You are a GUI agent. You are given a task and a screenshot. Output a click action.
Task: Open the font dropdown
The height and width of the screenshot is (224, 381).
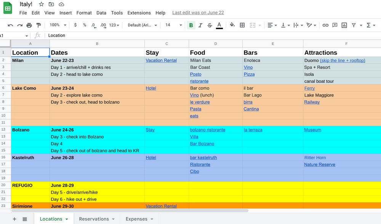click(x=142, y=25)
